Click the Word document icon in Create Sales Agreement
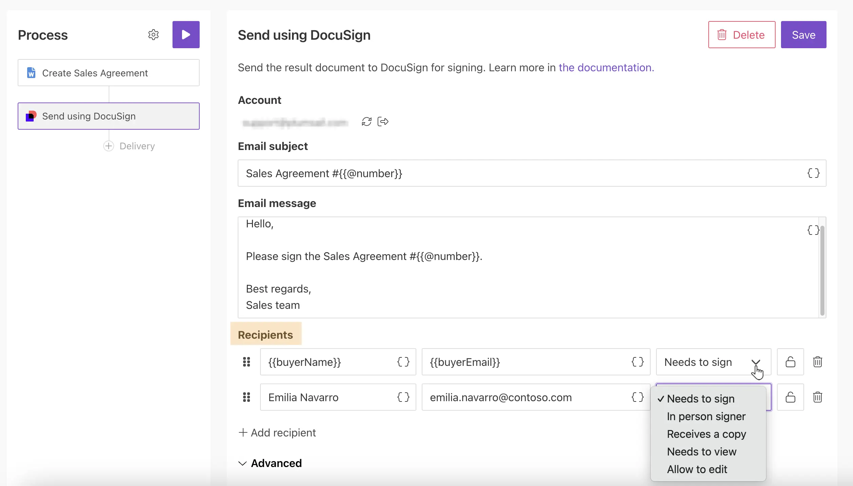This screenshot has height=486, width=853. [31, 73]
